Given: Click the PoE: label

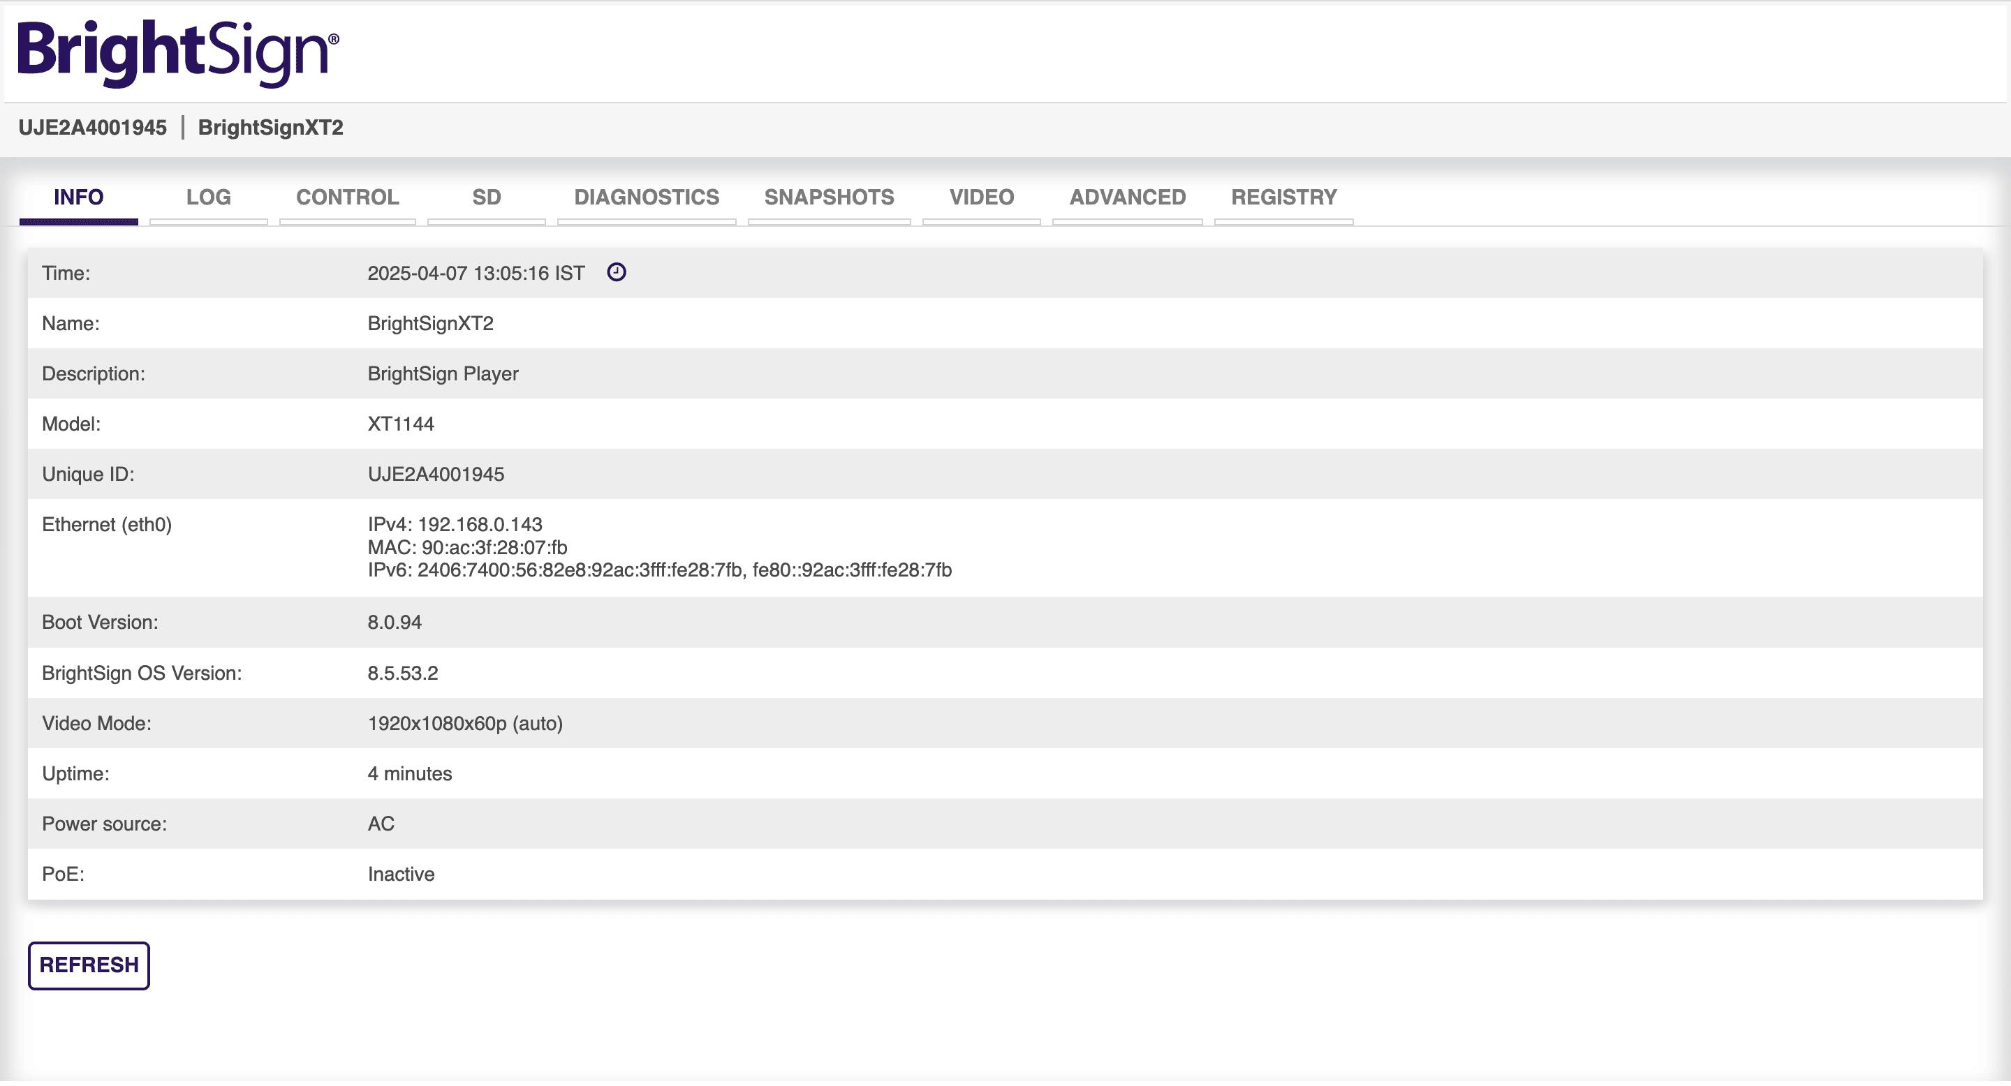Looking at the screenshot, I should (64, 875).
